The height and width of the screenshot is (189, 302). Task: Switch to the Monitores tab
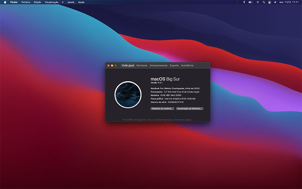(x=142, y=65)
